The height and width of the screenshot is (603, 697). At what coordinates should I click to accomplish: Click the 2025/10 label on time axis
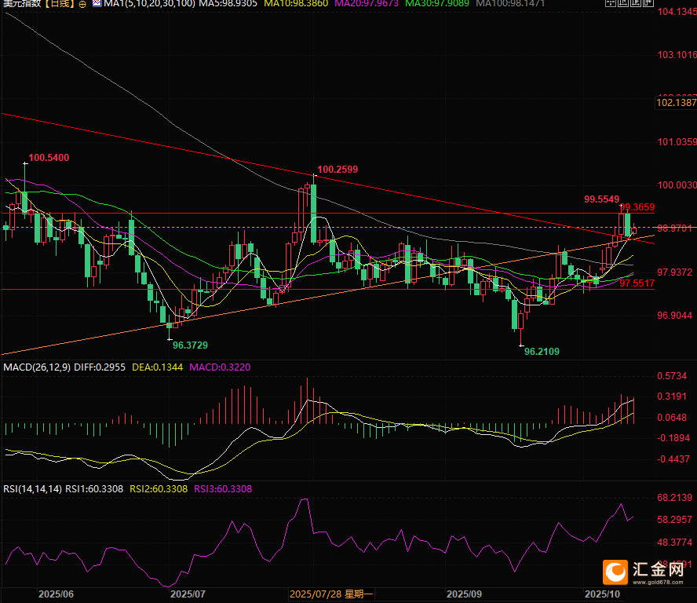pos(603,594)
